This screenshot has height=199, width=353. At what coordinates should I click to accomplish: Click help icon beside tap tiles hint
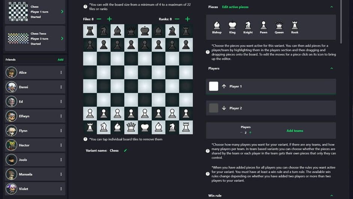tap(85, 139)
